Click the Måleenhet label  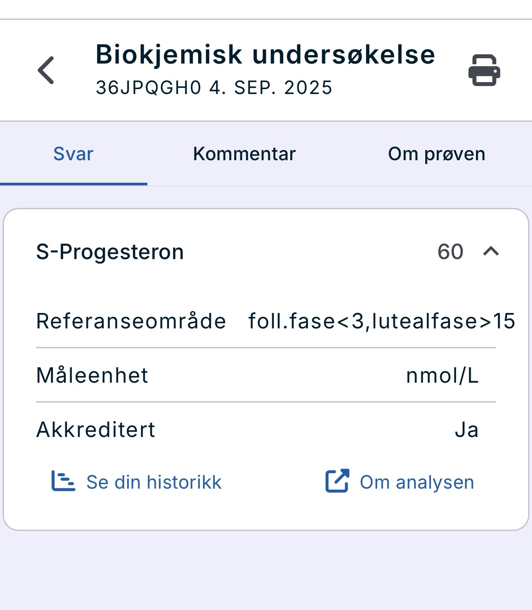coord(92,376)
